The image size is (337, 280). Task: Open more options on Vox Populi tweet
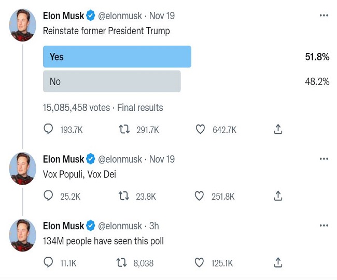pos(324,159)
